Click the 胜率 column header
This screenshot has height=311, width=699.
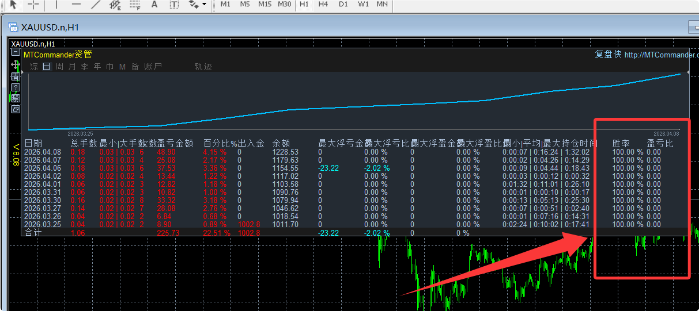point(621,143)
